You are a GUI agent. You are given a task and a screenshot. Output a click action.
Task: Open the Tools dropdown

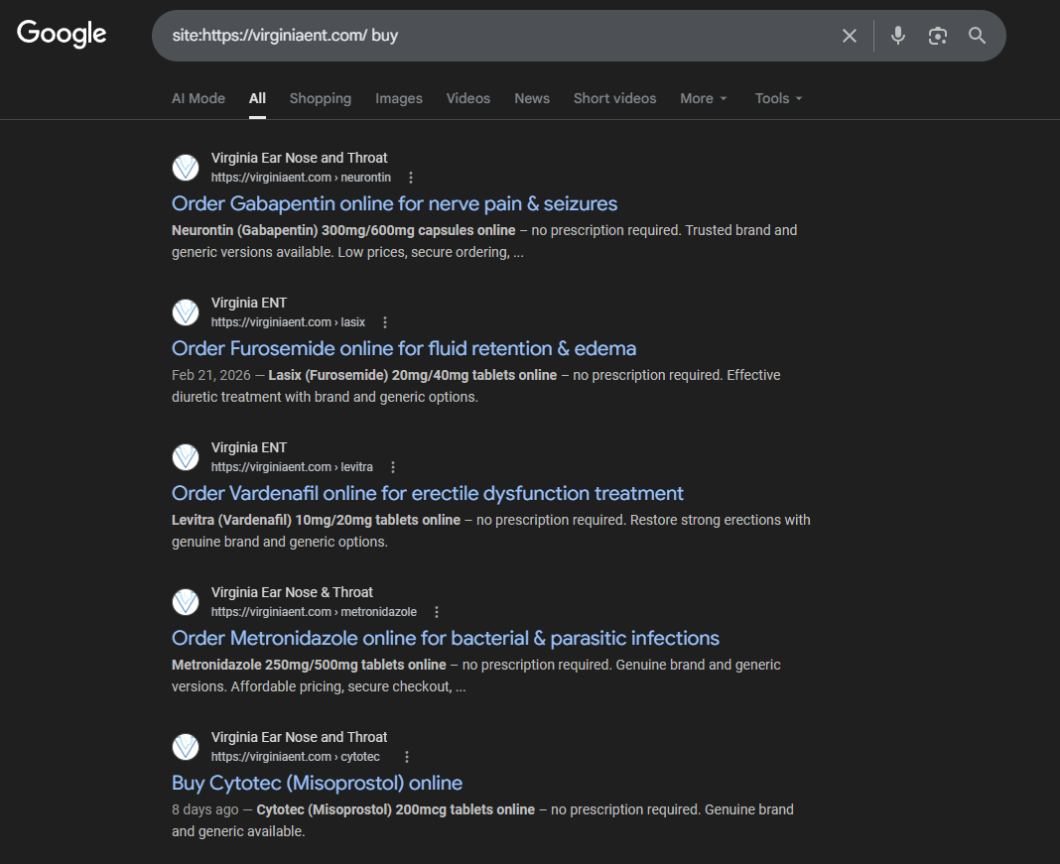(x=778, y=98)
